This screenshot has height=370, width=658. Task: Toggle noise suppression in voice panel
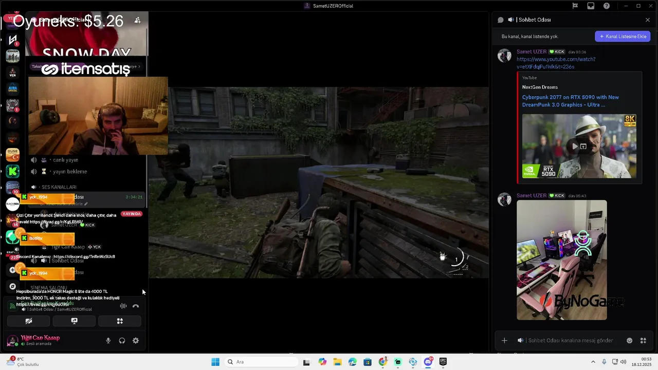pos(123,306)
